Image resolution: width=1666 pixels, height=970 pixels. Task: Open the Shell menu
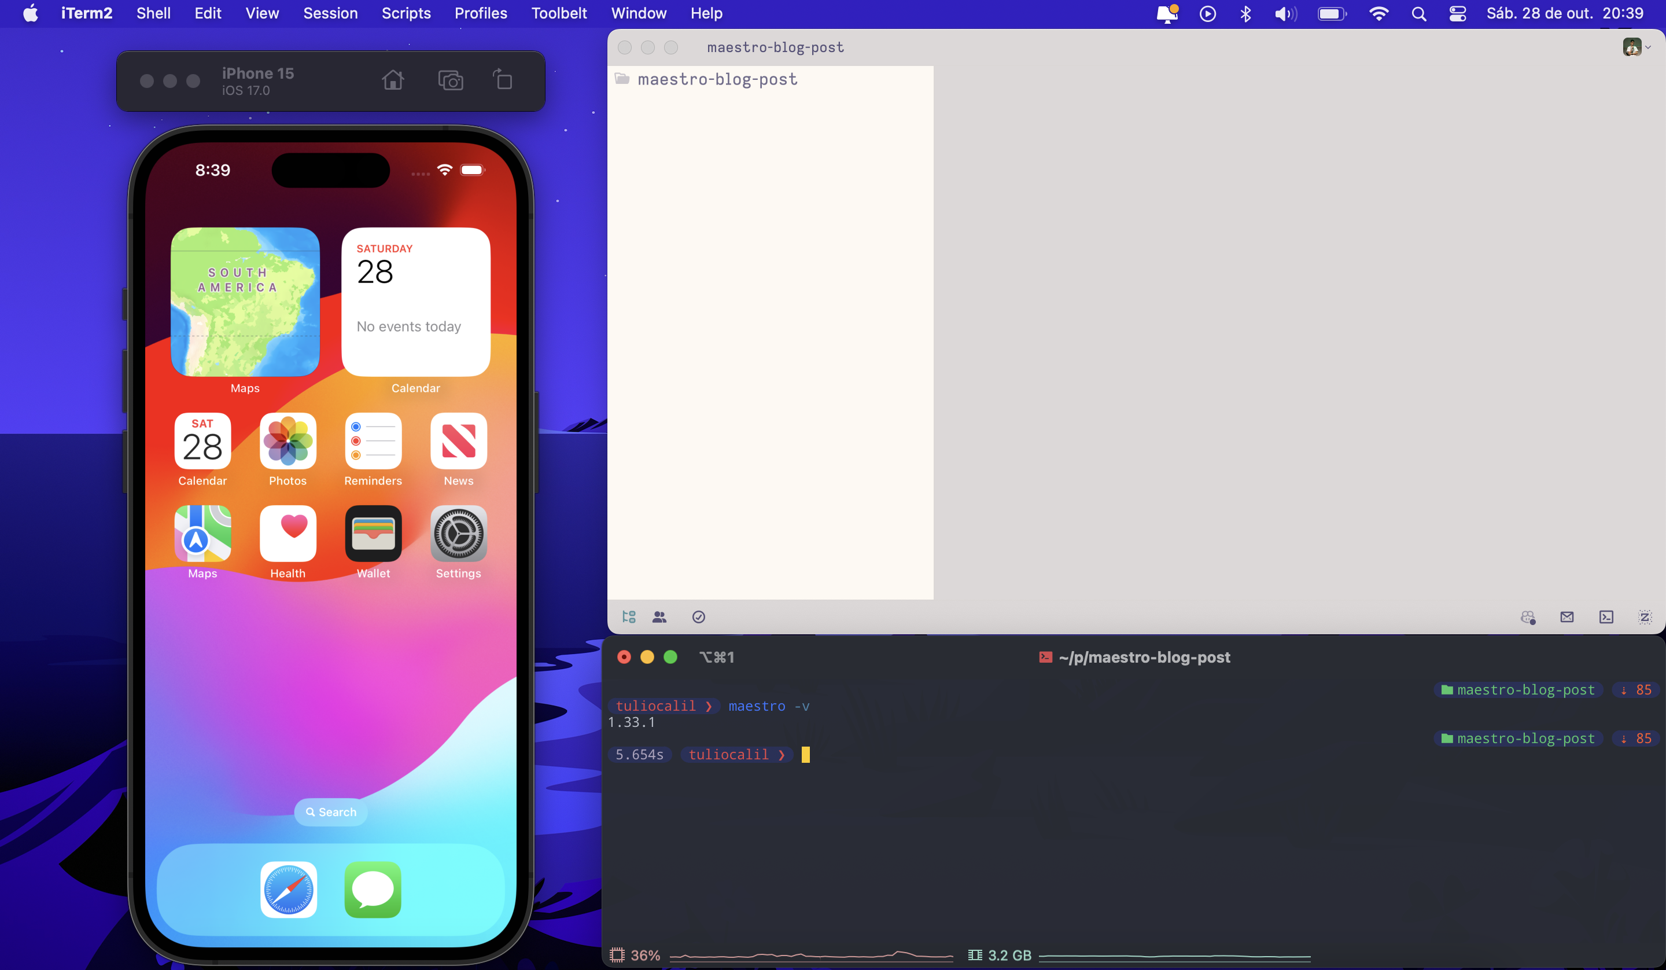(x=153, y=13)
